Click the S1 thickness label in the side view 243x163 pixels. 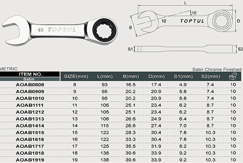(130, 49)
